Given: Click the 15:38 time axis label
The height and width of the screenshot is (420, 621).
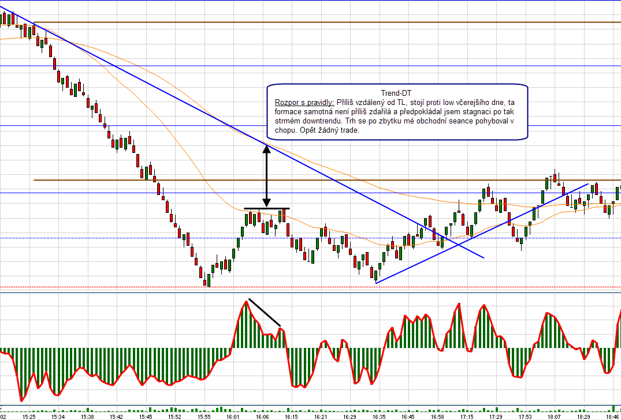Looking at the screenshot, I should click(88, 417).
